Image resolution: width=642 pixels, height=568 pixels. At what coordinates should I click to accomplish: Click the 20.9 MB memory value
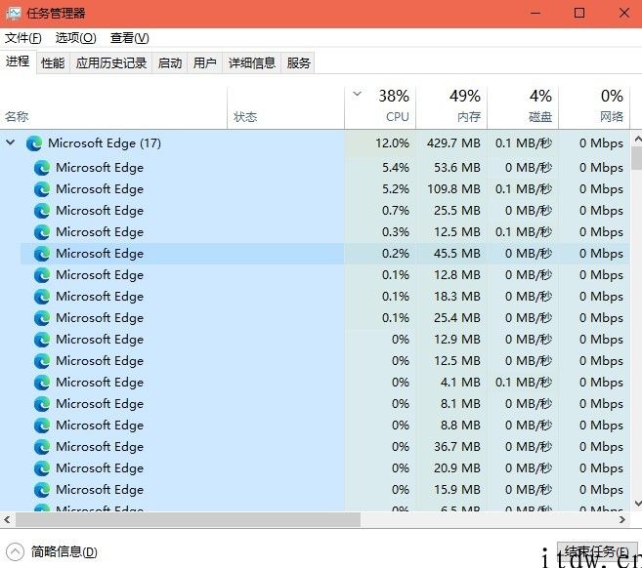[457, 468]
